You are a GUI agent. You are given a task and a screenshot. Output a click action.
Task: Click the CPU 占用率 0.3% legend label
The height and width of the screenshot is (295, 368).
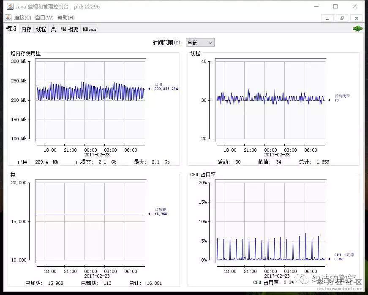tap(344, 257)
